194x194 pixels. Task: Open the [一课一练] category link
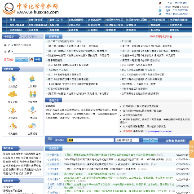(54, 154)
